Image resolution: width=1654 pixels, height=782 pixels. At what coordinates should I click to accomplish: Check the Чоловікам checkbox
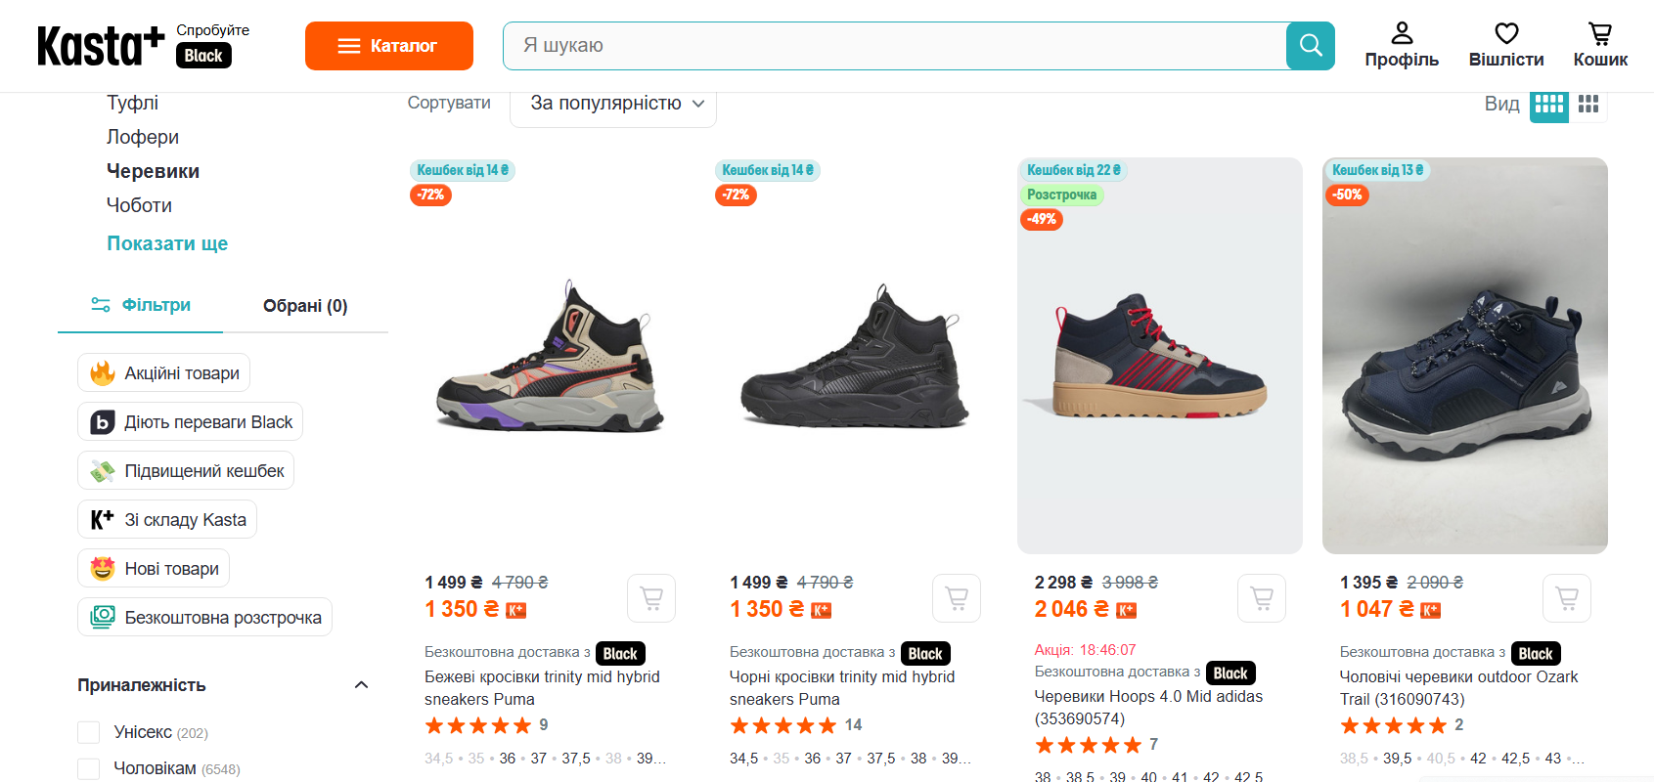[x=89, y=768]
